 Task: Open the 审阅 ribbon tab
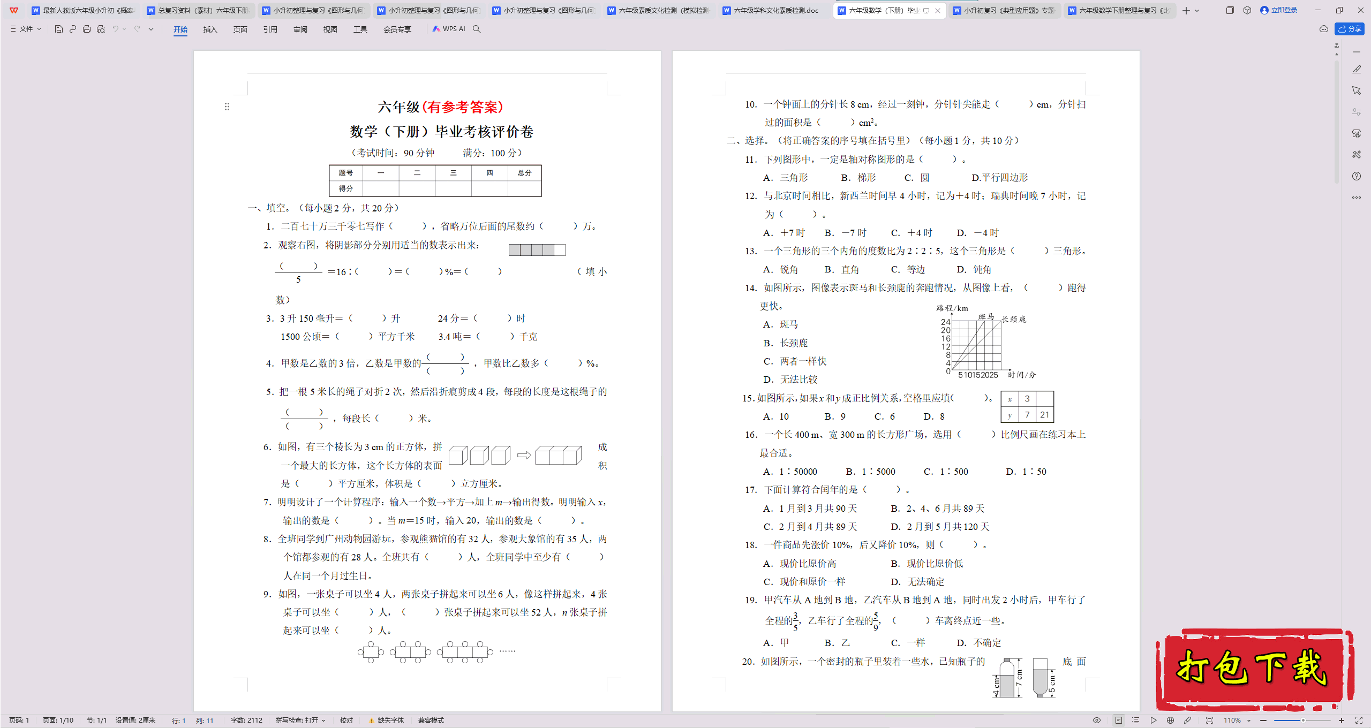click(x=300, y=29)
